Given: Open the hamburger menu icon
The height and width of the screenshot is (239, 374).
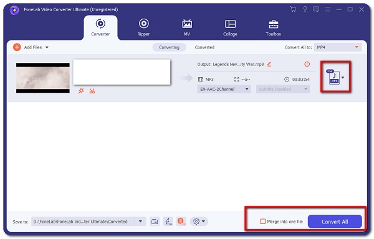Looking at the screenshot, I should (328, 9).
